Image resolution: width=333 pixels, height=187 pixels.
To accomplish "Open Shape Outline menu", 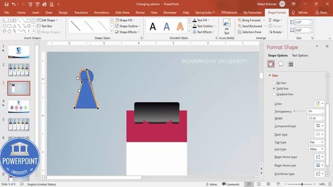I will tap(127, 26).
